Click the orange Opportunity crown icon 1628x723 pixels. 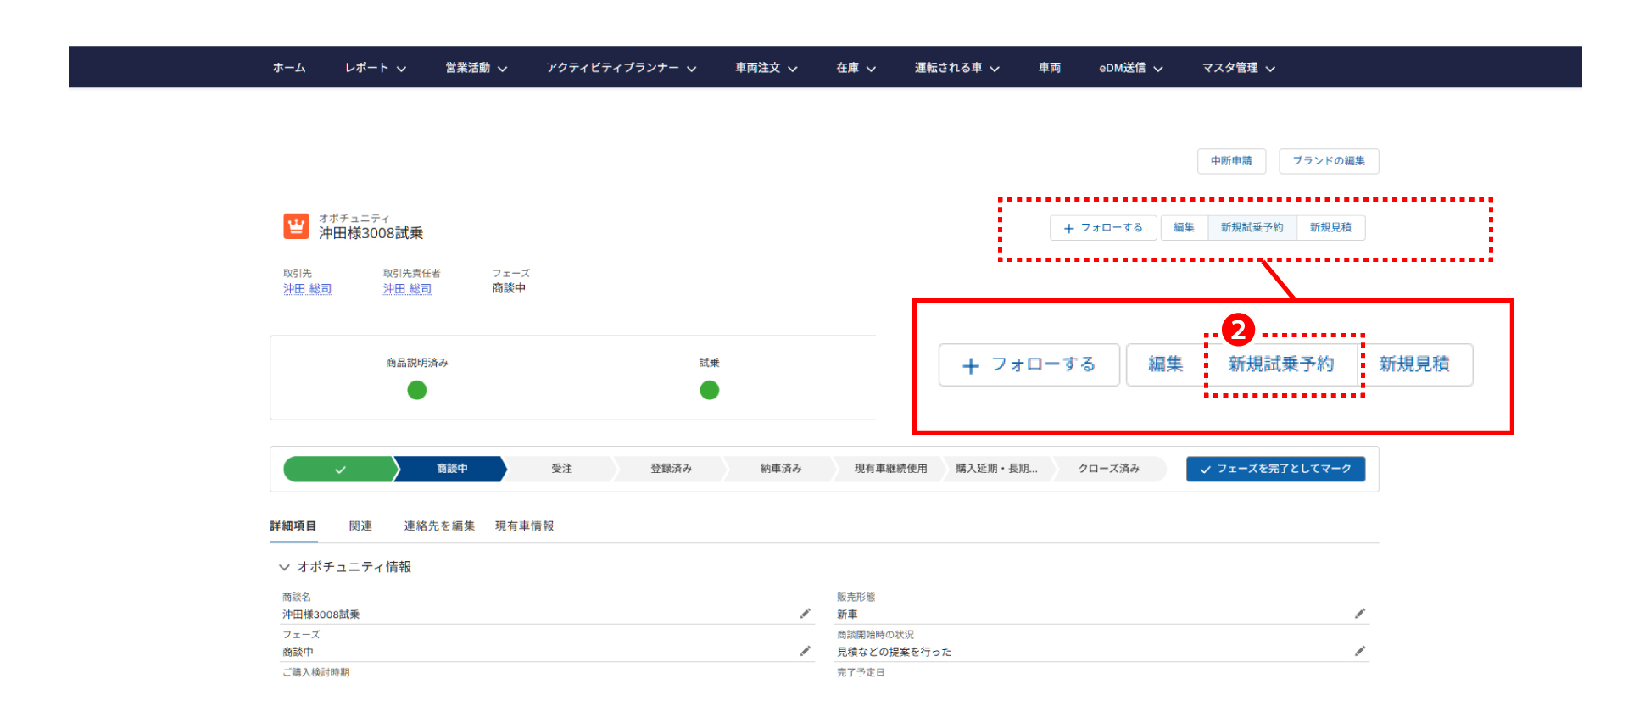pos(296,226)
